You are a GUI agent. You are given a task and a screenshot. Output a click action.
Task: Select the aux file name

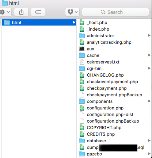(x=91, y=49)
